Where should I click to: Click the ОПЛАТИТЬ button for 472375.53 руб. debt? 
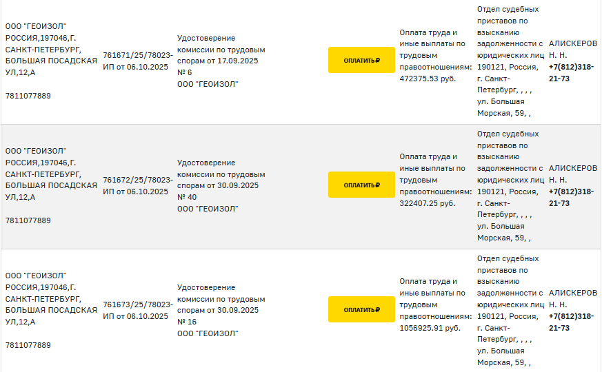click(361, 60)
